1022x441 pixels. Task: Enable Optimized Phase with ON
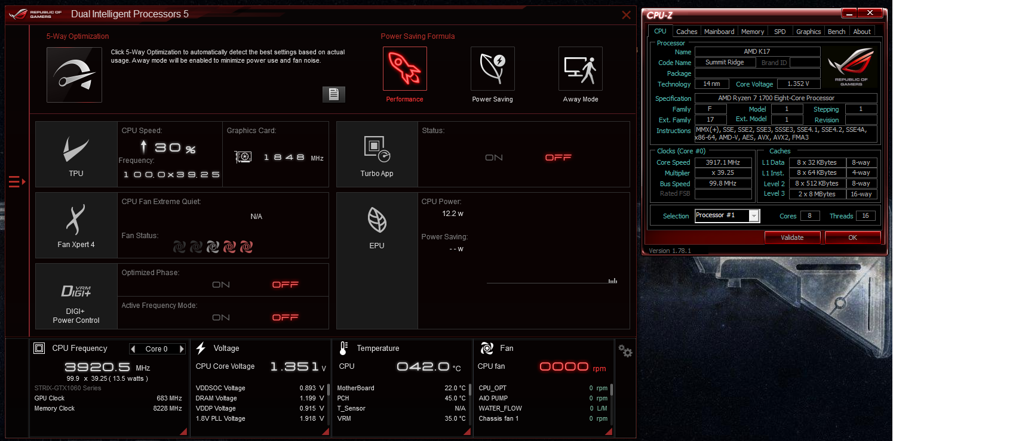point(221,285)
